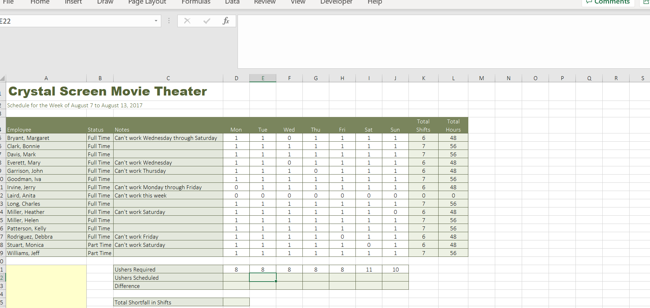650x308 pixels.
Task: Open the Draw tab
Action: coord(105,2)
